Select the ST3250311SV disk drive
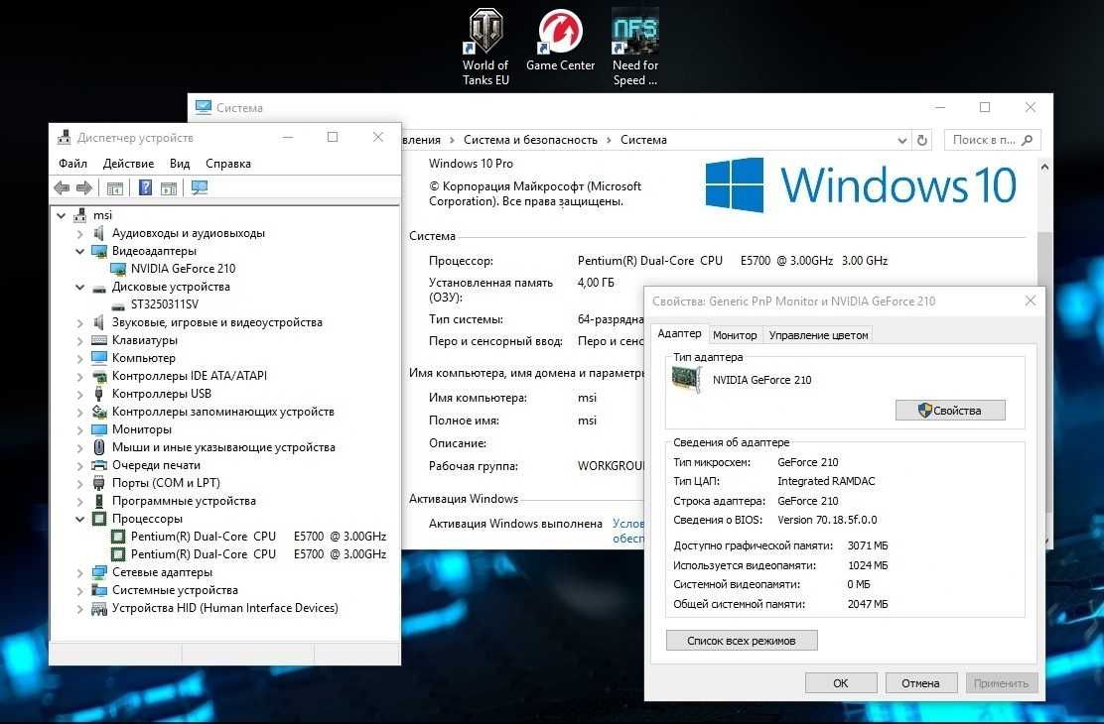Viewport: 1104px width, 724px height. (165, 304)
